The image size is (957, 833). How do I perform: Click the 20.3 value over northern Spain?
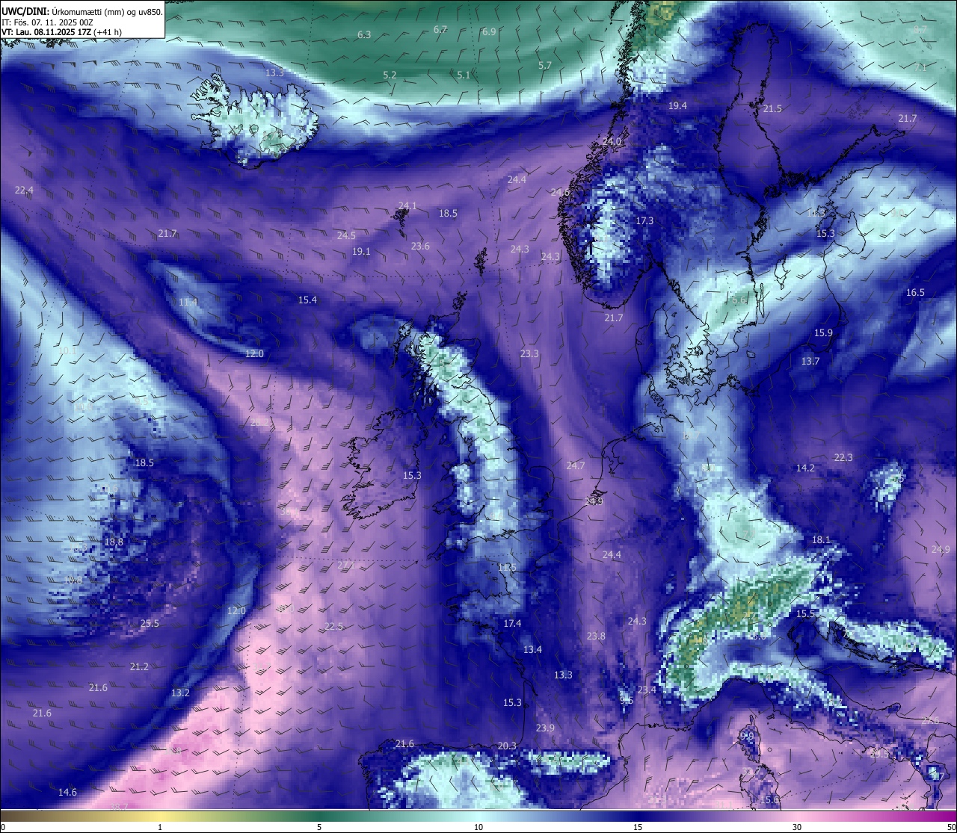(507, 746)
